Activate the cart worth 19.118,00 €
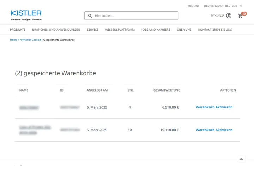254x169 pixels. pyautogui.click(x=214, y=130)
